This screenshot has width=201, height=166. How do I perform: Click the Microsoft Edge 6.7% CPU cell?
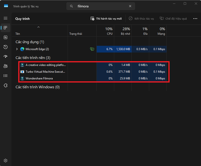(106, 49)
